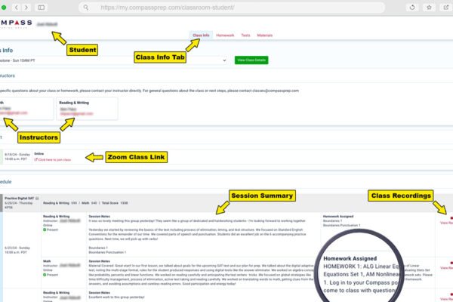Click the magnifier icon in the address bar

86,8
